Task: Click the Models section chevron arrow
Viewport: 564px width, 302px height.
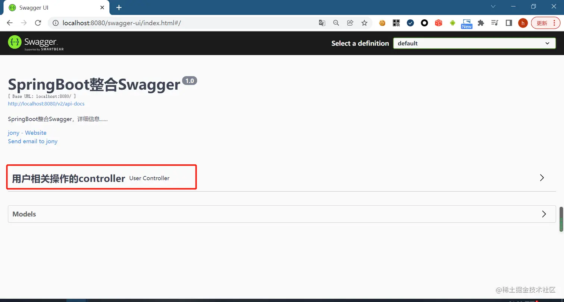Action: click(544, 214)
